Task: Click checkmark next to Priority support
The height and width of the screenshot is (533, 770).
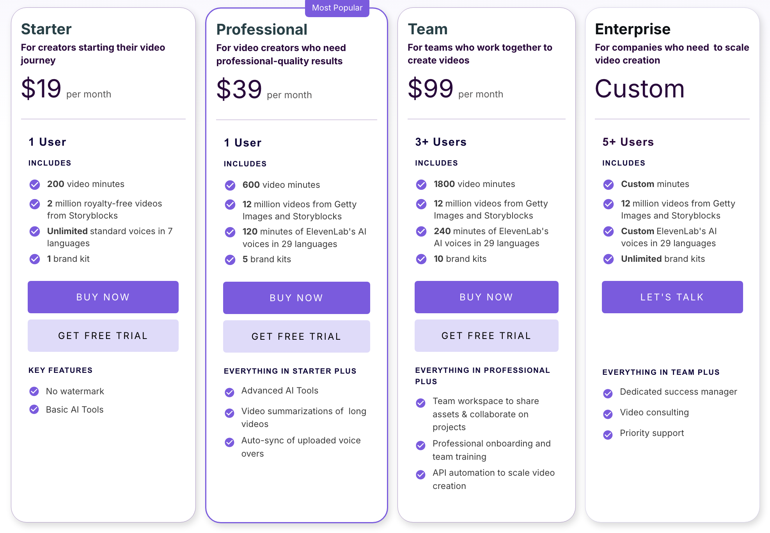Action: [x=608, y=434]
